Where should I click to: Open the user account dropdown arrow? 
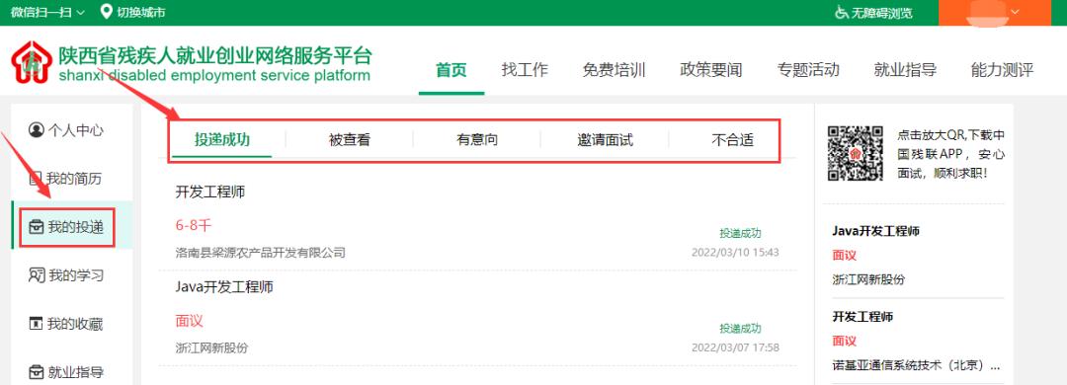click(x=1016, y=12)
